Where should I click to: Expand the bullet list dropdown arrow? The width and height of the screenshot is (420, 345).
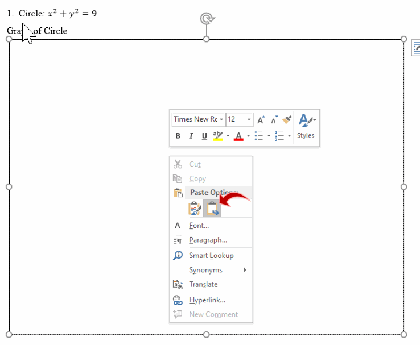(269, 136)
